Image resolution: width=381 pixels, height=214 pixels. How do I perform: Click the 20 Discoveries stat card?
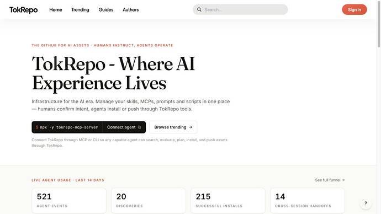coord(149,200)
